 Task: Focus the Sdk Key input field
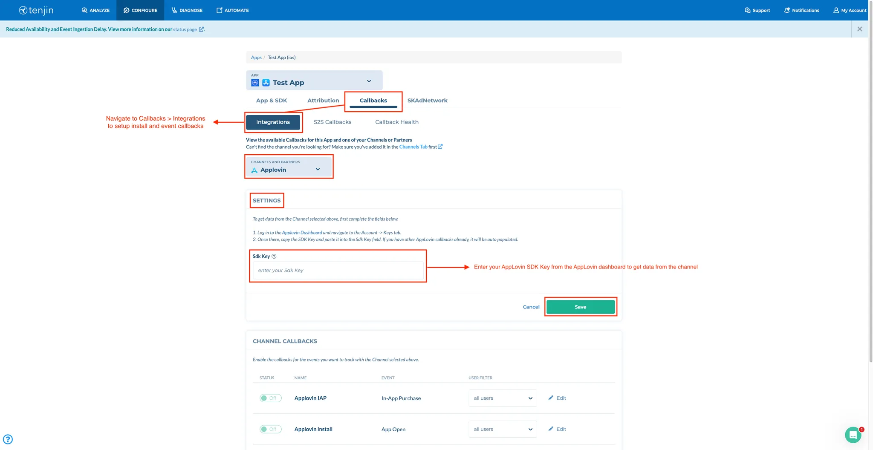point(338,271)
